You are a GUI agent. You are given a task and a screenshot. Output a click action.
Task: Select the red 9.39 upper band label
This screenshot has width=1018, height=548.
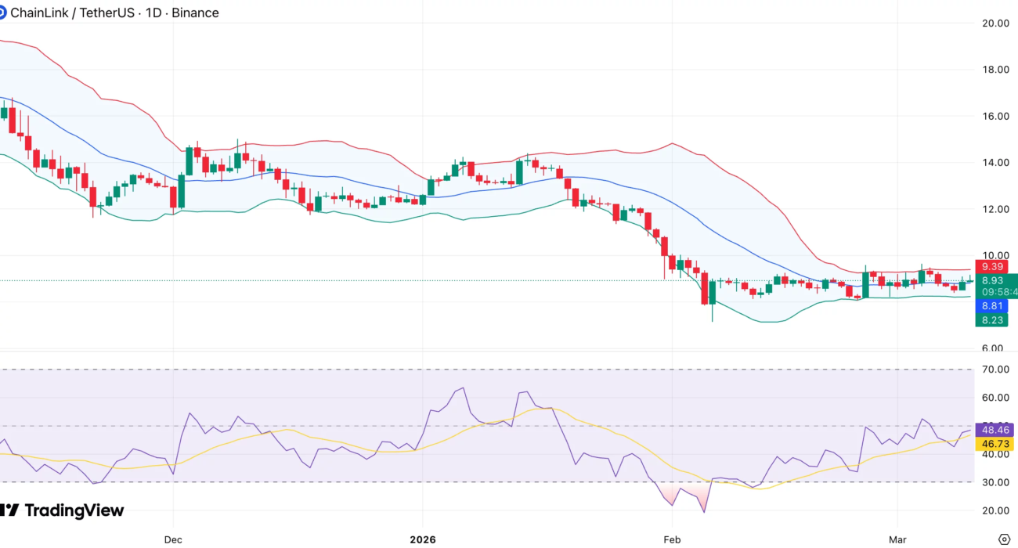click(x=992, y=266)
